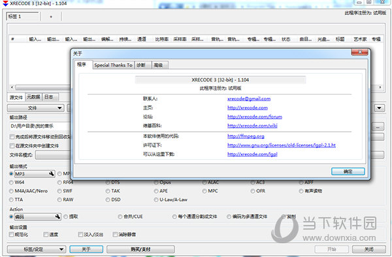Enable the 速度 checkbox
The height and width of the screenshot is (257, 392).
46,234
